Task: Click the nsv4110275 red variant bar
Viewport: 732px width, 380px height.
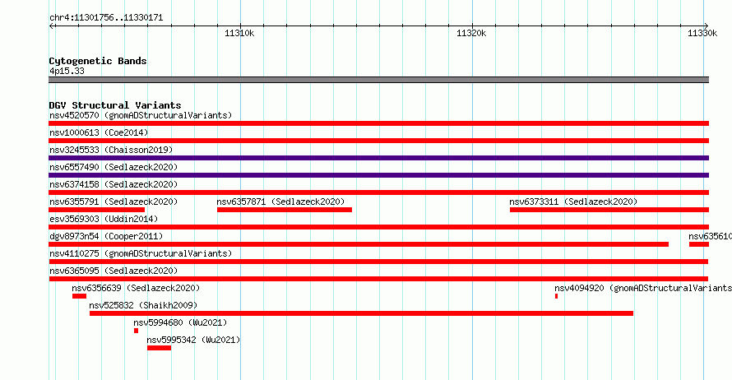Action: (378, 262)
